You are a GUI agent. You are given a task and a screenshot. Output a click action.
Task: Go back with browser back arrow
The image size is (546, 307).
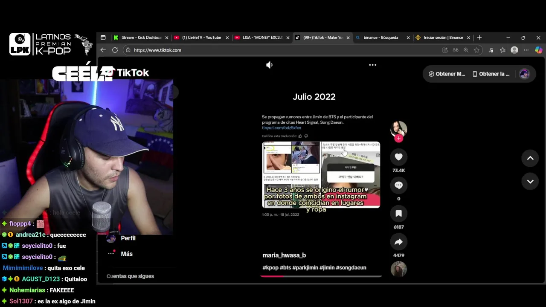tap(103, 50)
